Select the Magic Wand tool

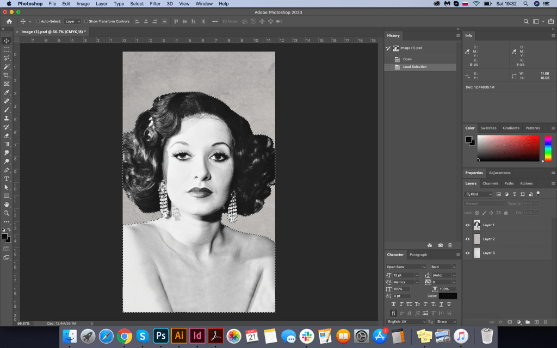click(7, 66)
